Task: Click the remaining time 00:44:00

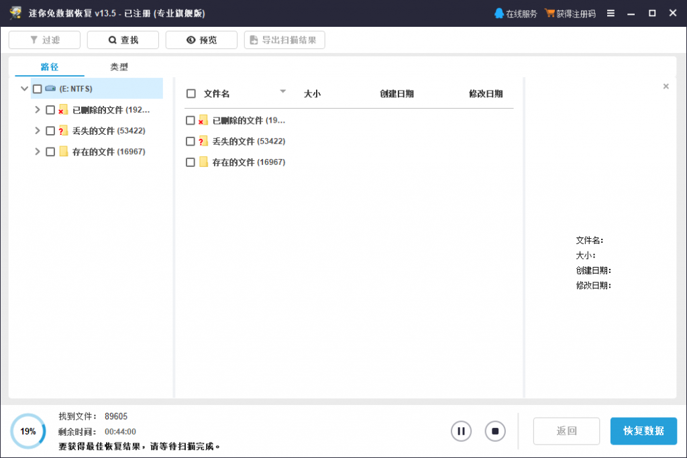Action: 120,432
